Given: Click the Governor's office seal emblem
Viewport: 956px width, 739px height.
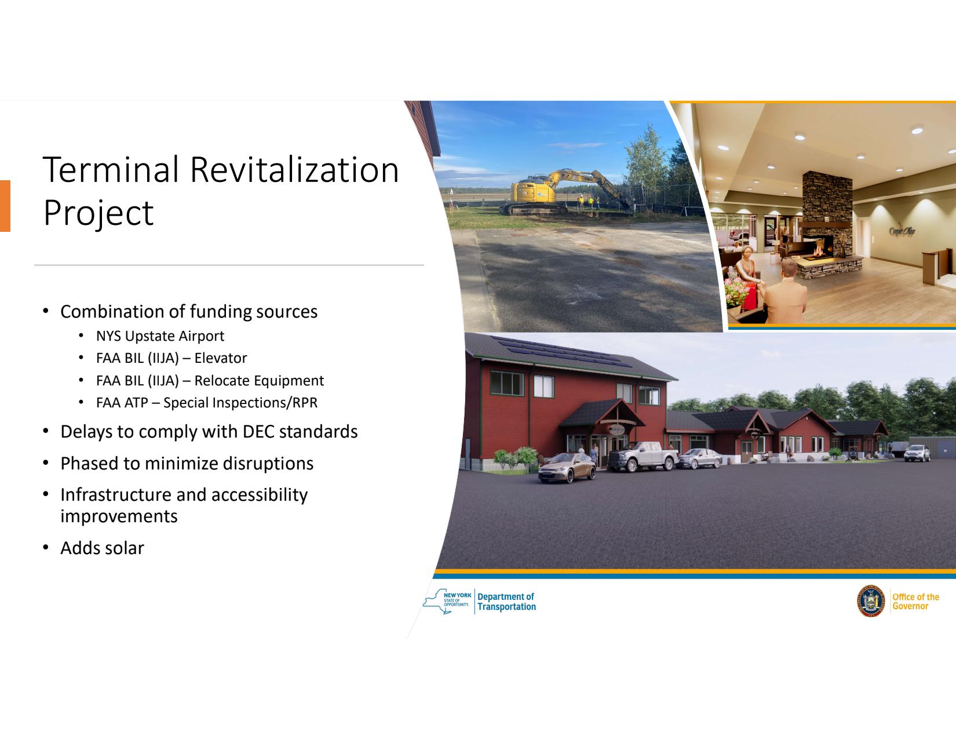Looking at the screenshot, I should 870,602.
